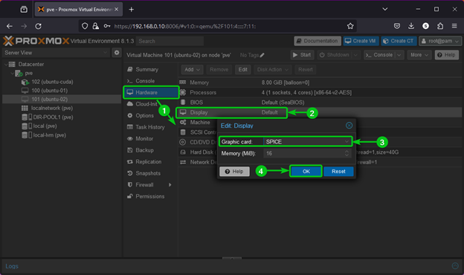Open a new browser tab

pyautogui.click(x=132, y=10)
